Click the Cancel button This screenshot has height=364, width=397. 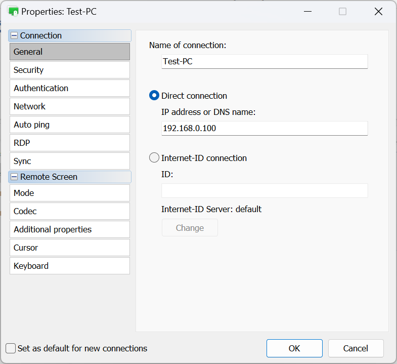point(356,348)
